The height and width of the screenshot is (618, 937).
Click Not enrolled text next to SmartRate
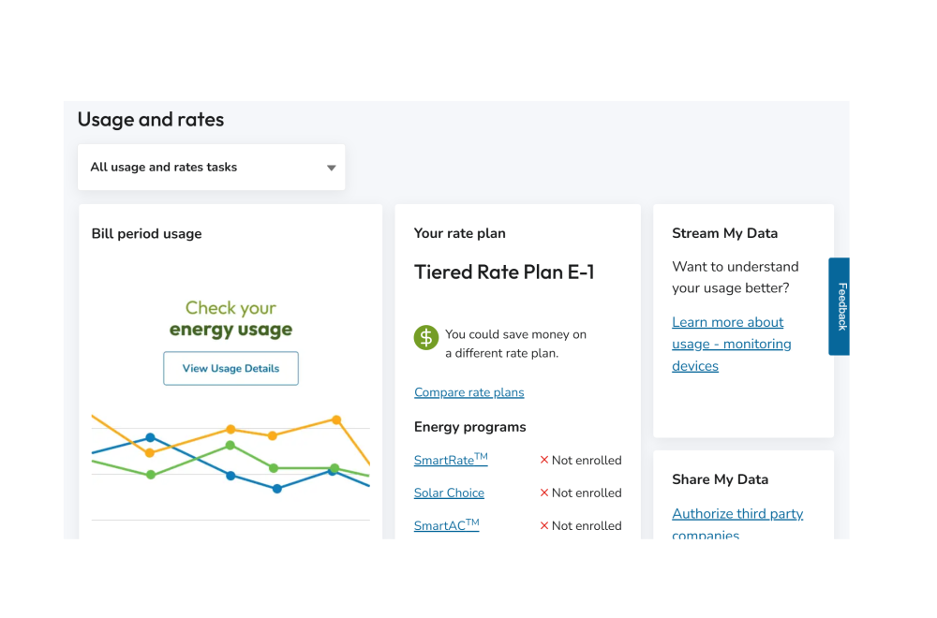[x=587, y=461]
